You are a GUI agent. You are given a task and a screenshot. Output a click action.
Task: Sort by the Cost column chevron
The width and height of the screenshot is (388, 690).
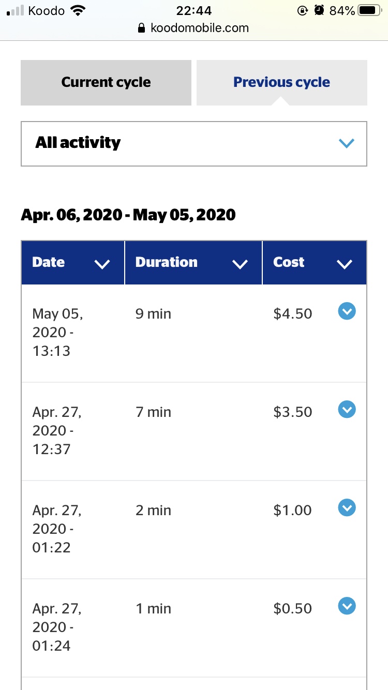click(345, 264)
